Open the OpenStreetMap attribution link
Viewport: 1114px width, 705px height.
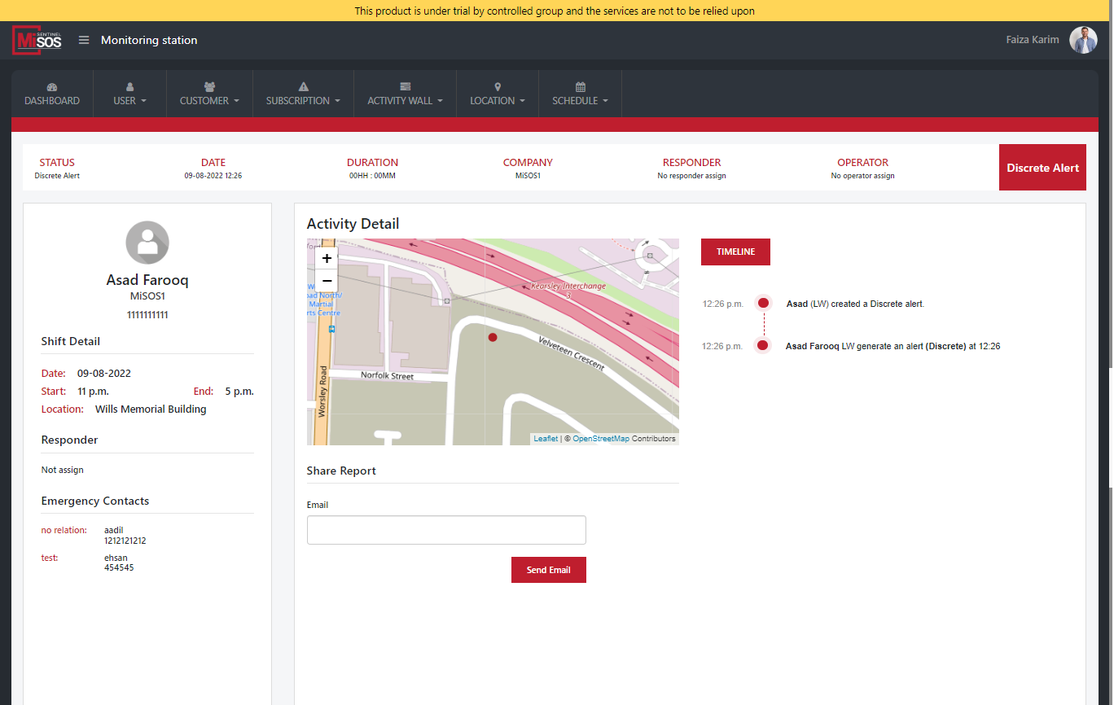[x=600, y=439]
